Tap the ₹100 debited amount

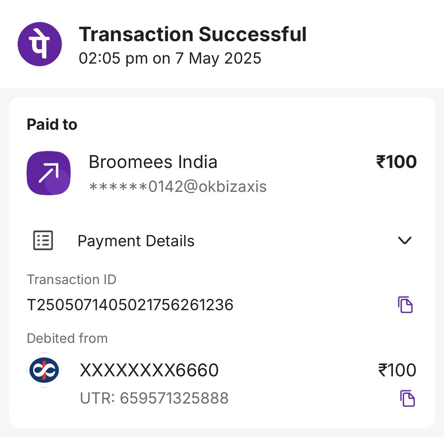[x=397, y=370]
